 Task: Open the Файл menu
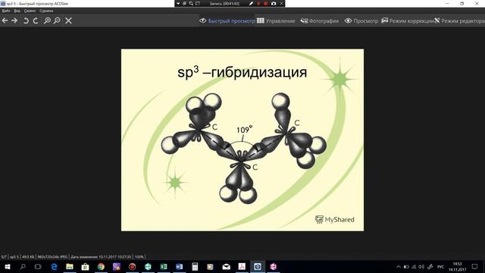pos(6,11)
